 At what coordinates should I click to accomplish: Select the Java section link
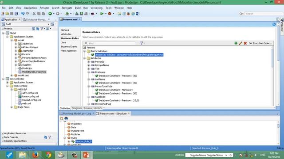point(63,42)
